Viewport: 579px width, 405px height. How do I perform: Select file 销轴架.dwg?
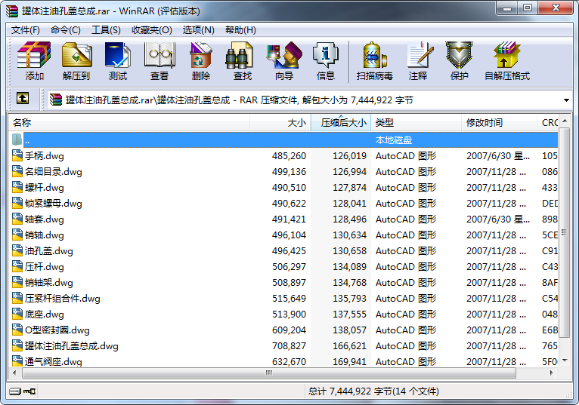[48, 283]
